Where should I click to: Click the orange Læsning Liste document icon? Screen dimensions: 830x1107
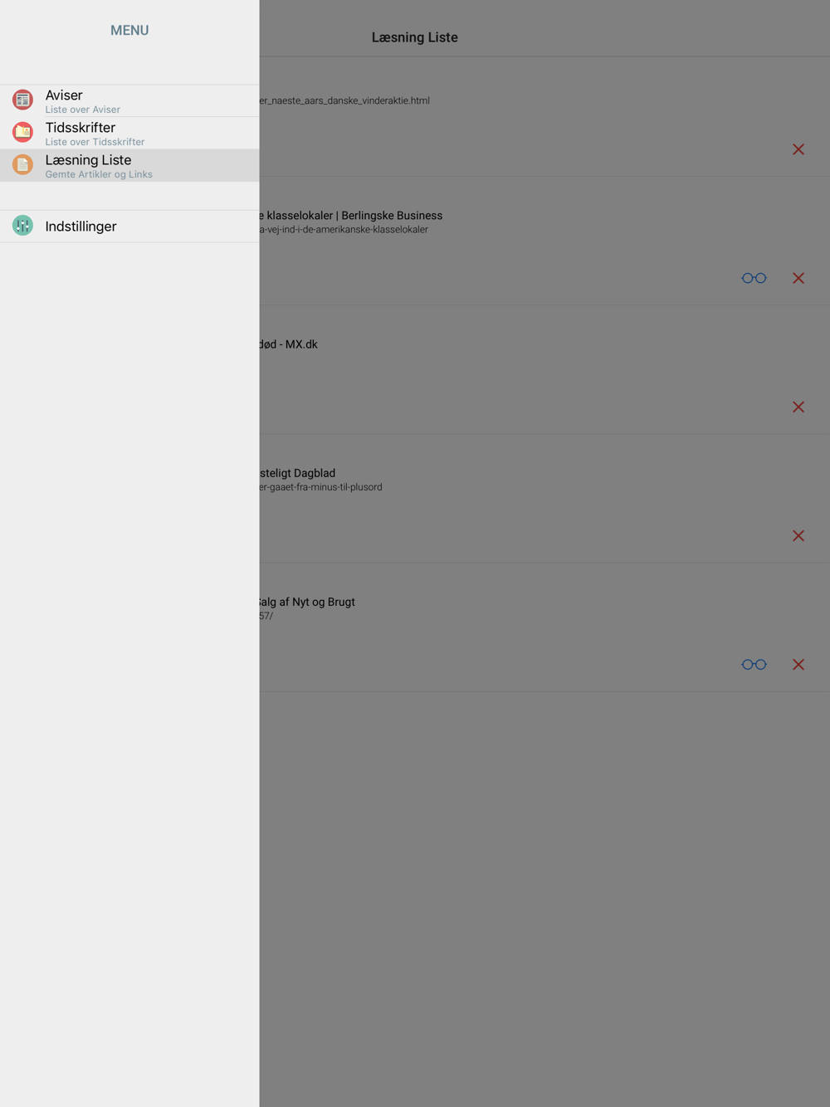pyautogui.click(x=22, y=164)
